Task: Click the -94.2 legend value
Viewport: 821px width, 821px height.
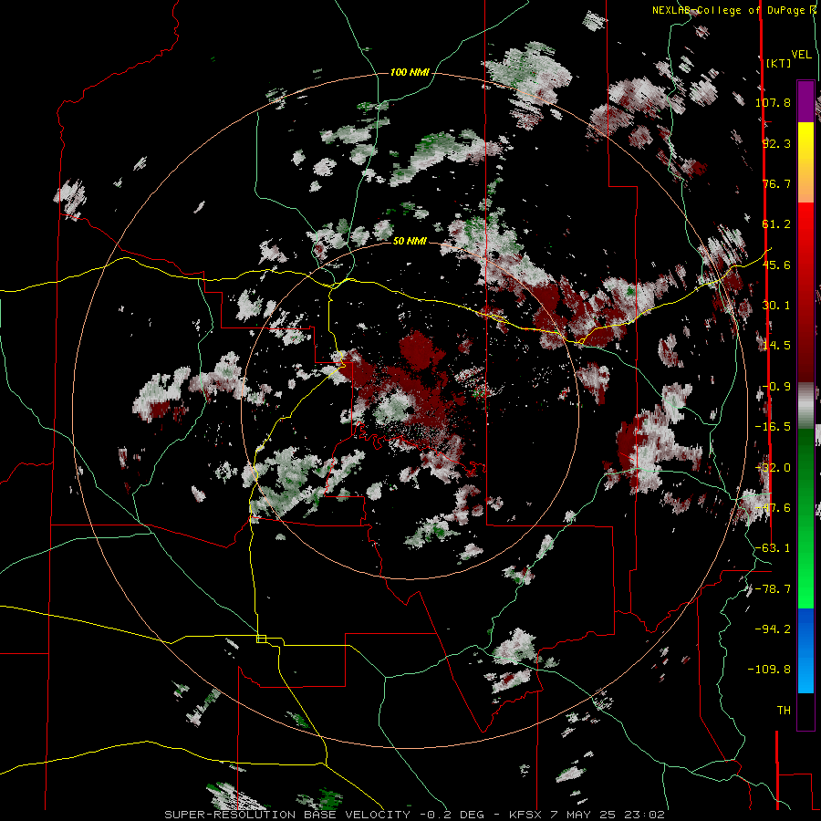Action: tap(773, 629)
